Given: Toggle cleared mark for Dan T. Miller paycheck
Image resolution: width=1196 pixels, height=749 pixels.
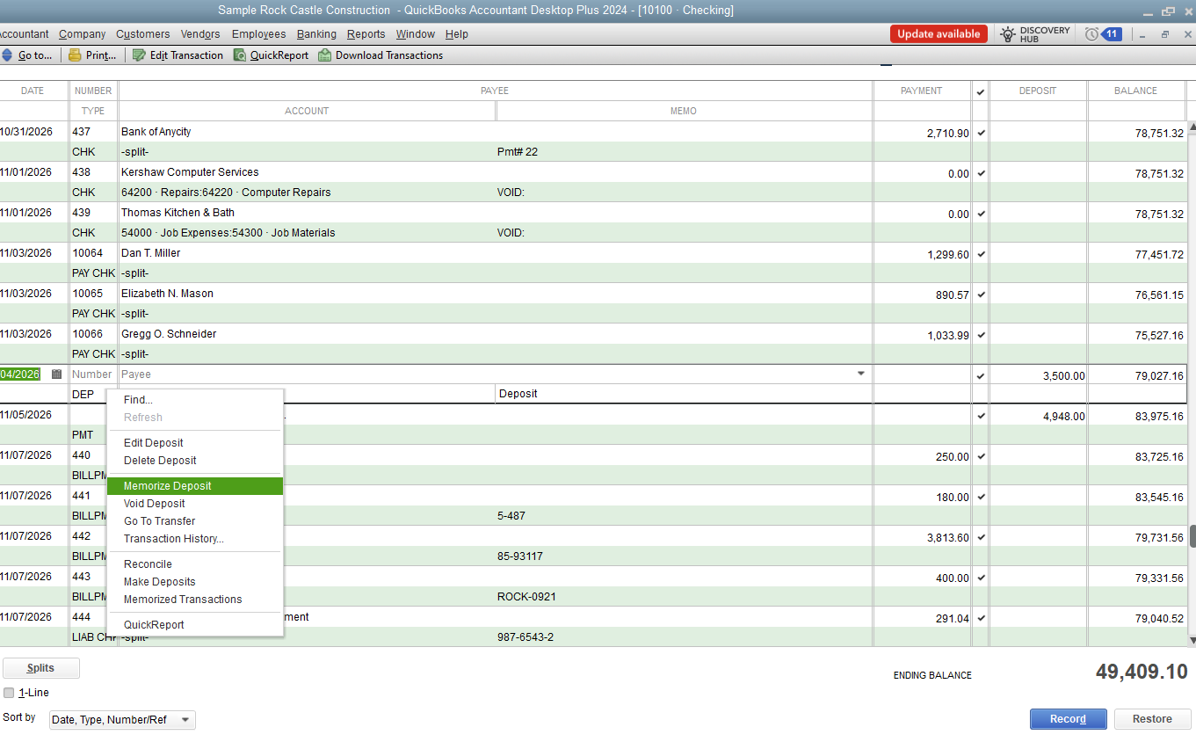Looking at the screenshot, I should (x=981, y=254).
